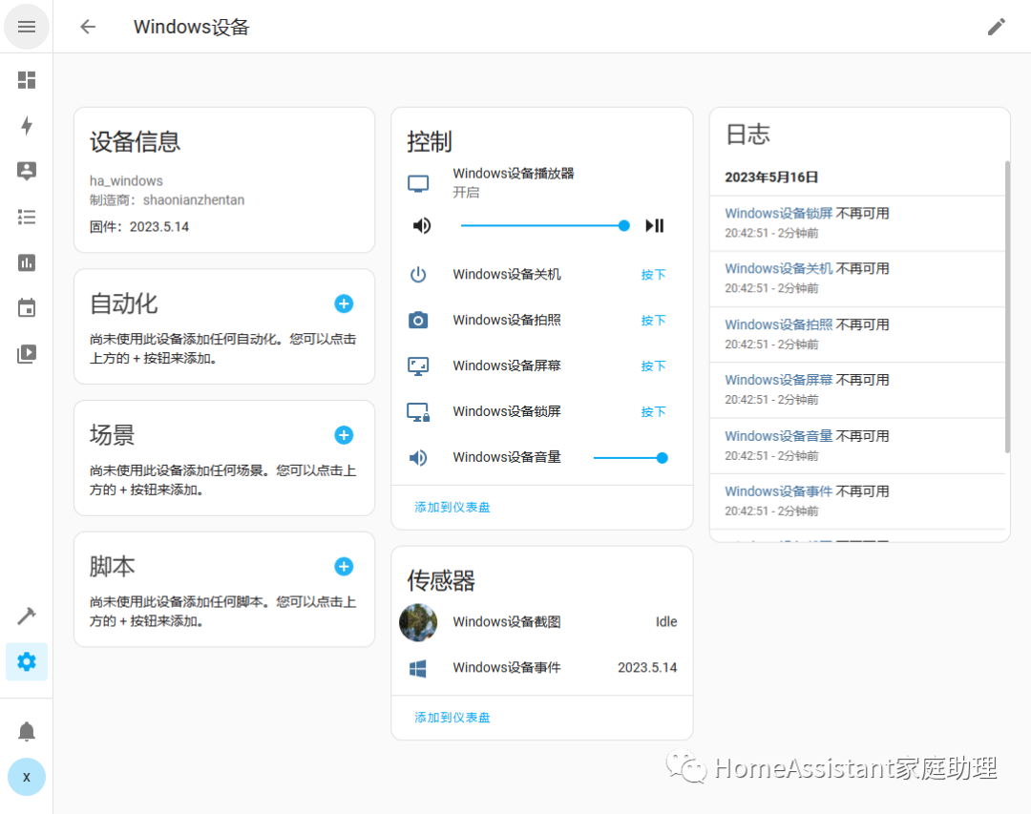This screenshot has height=814, width=1031.
Task: Open log link Windows设备锁屏
Action: point(779,213)
